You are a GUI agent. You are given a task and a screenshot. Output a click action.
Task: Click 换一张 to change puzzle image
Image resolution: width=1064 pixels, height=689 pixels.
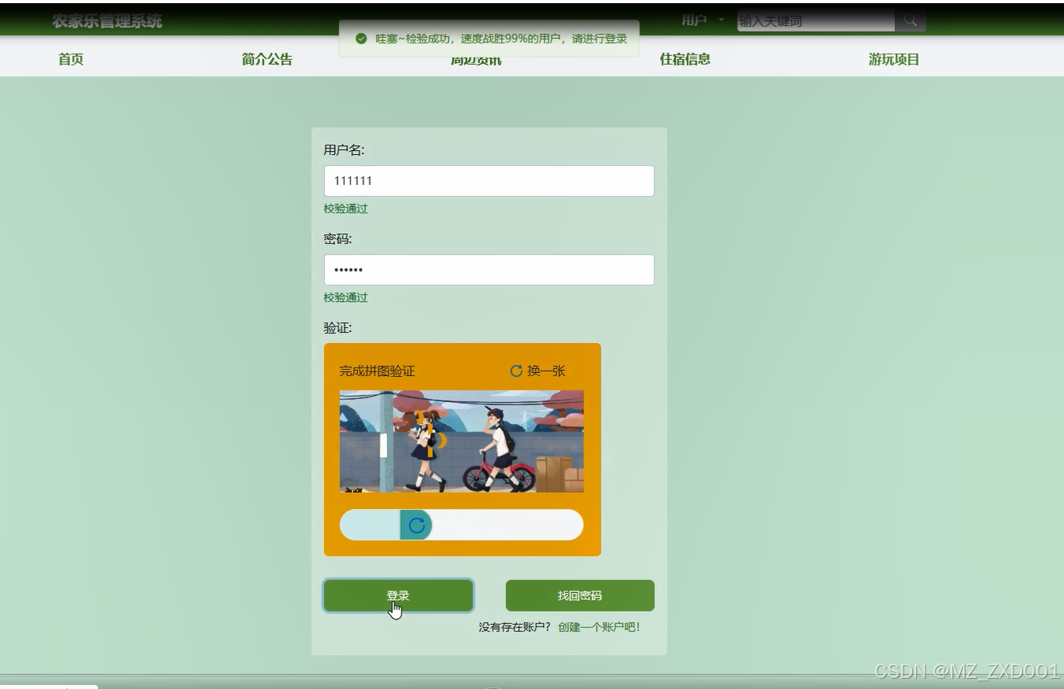[546, 371]
